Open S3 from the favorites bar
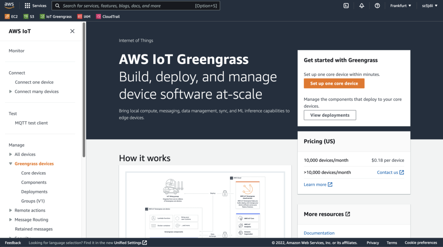 point(29,16)
